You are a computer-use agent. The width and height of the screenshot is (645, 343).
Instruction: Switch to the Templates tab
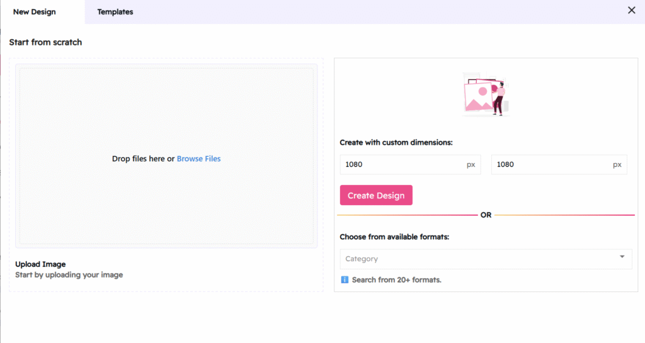point(115,12)
